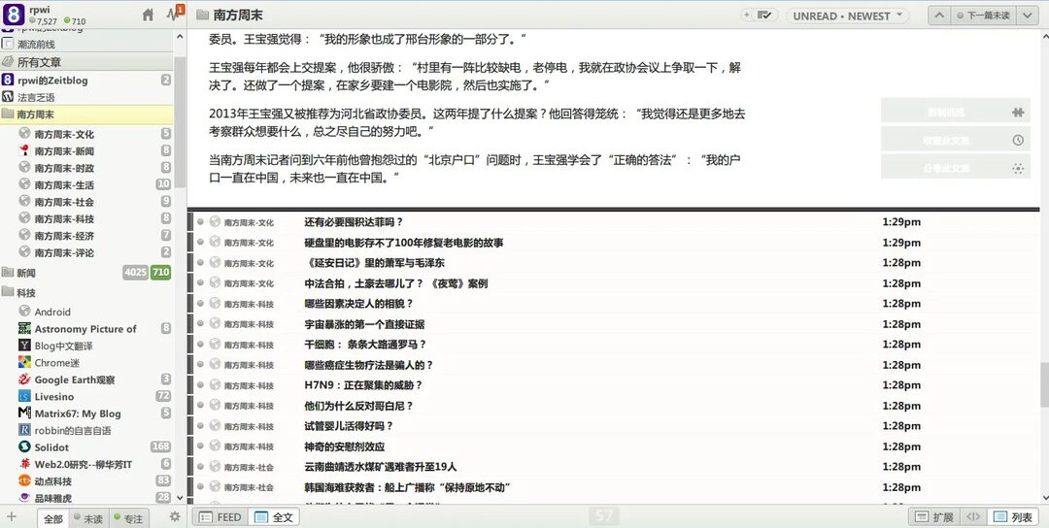Click the story list vertical scrollbar
The image size is (1049, 528).
click(1043, 383)
